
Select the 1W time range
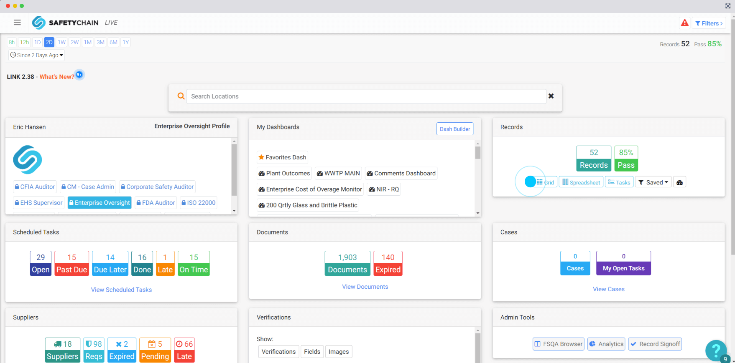(x=62, y=42)
